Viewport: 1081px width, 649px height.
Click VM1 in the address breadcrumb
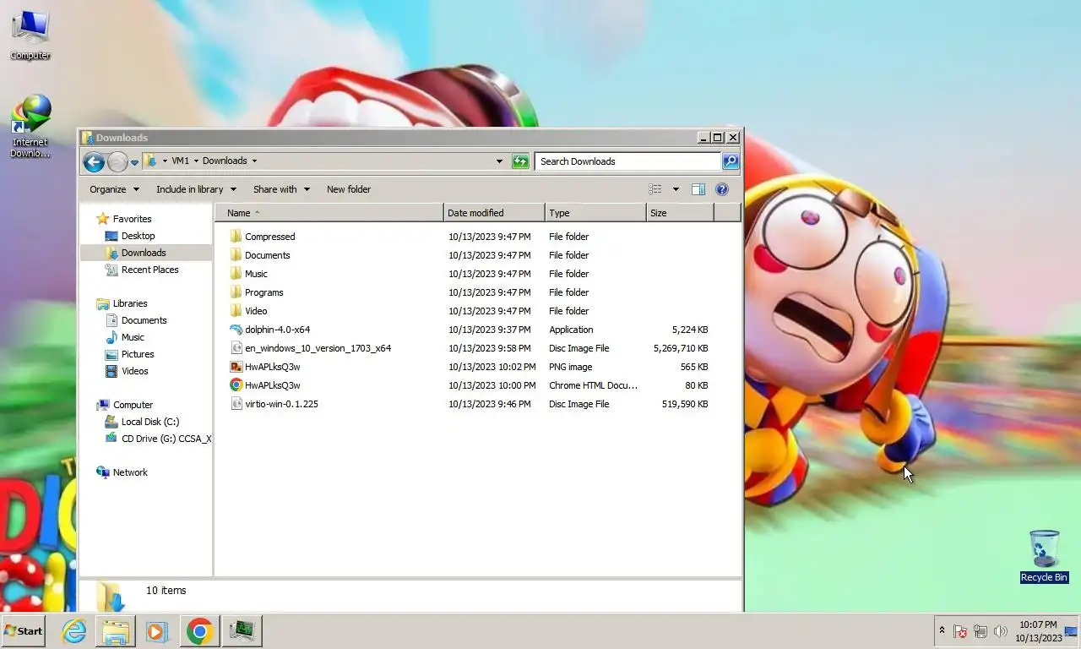pyautogui.click(x=180, y=161)
